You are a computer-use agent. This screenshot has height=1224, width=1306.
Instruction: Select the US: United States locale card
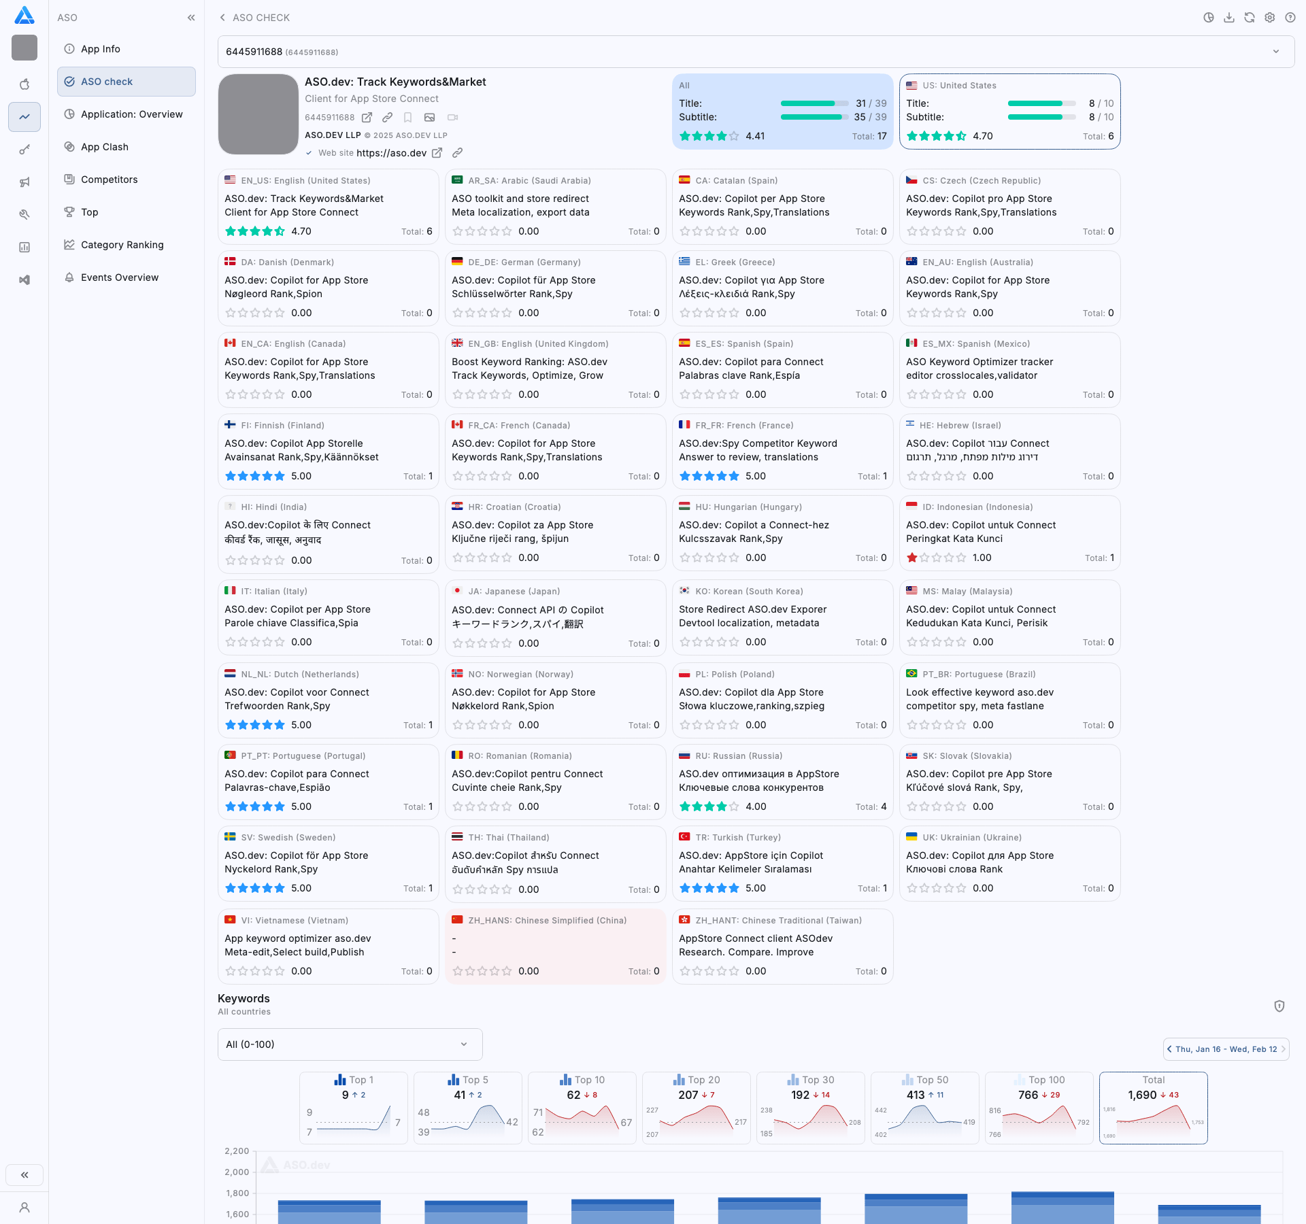pos(1009,111)
